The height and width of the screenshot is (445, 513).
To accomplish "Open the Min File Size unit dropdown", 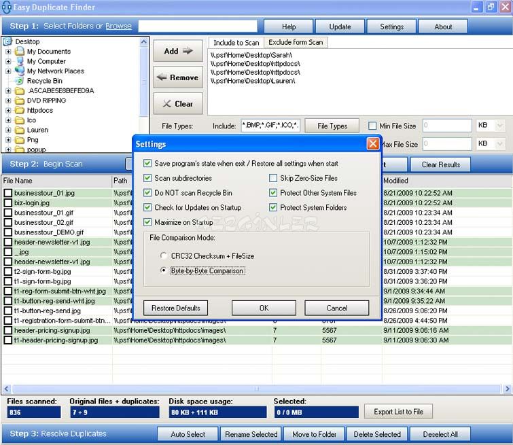I will point(500,126).
